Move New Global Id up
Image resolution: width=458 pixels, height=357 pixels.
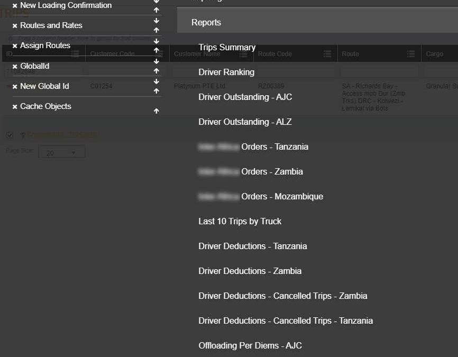157,91
